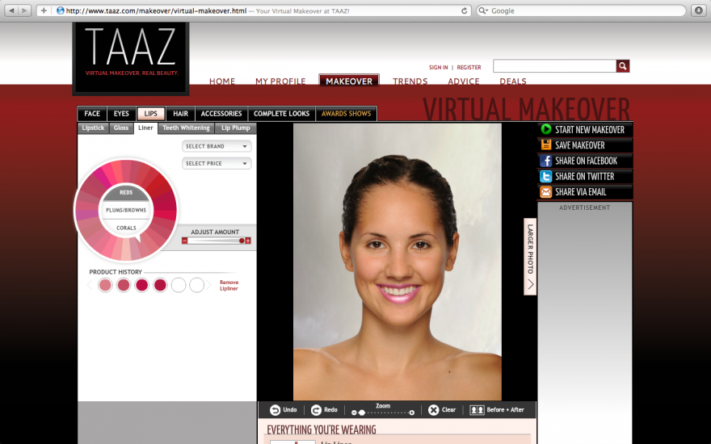Click the Undo arrow icon
The width and height of the screenshot is (711, 444).
275,410
